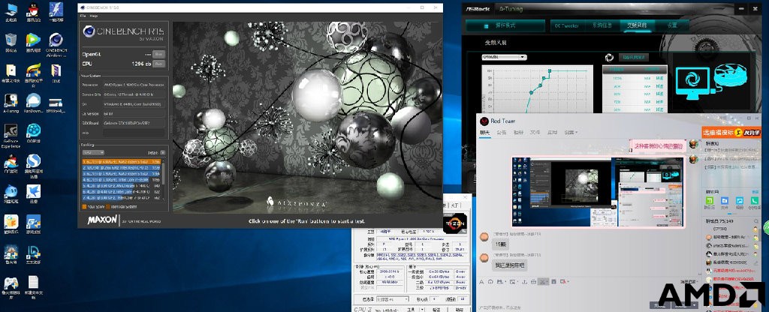Click the chat message bubble reading 15颗
Viewport: 769px width, 312px height.
499,244
